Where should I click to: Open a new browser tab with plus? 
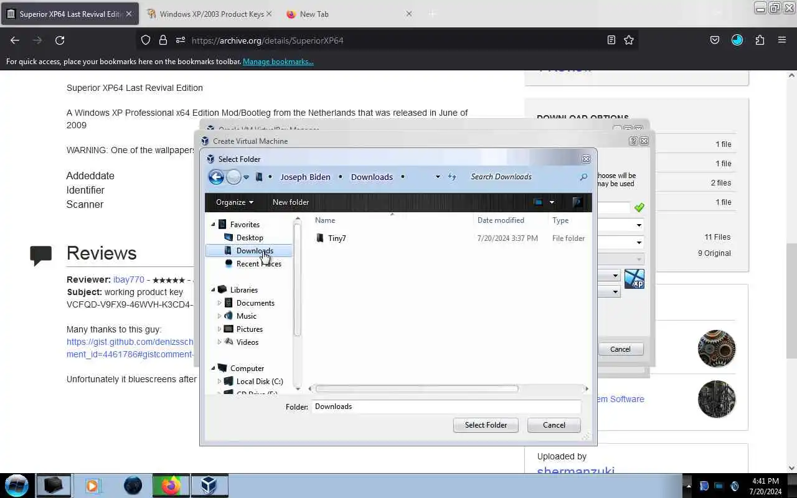[x=433, y=14]
